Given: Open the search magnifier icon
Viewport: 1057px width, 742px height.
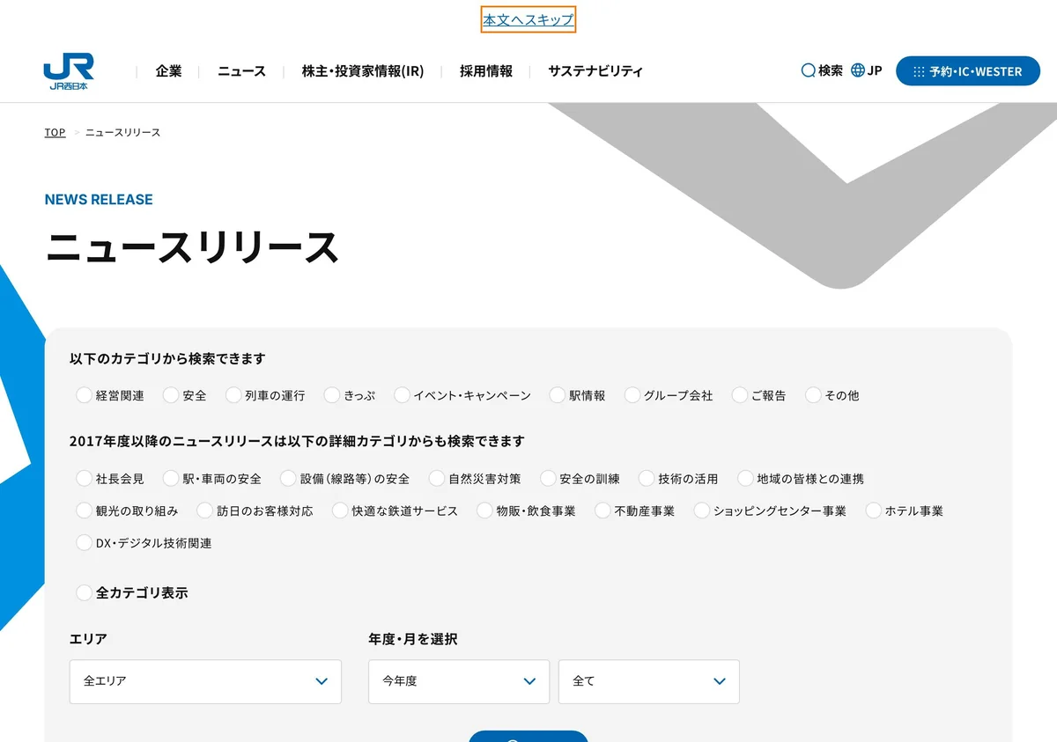Looking at the screenshot, I should 808,70.
